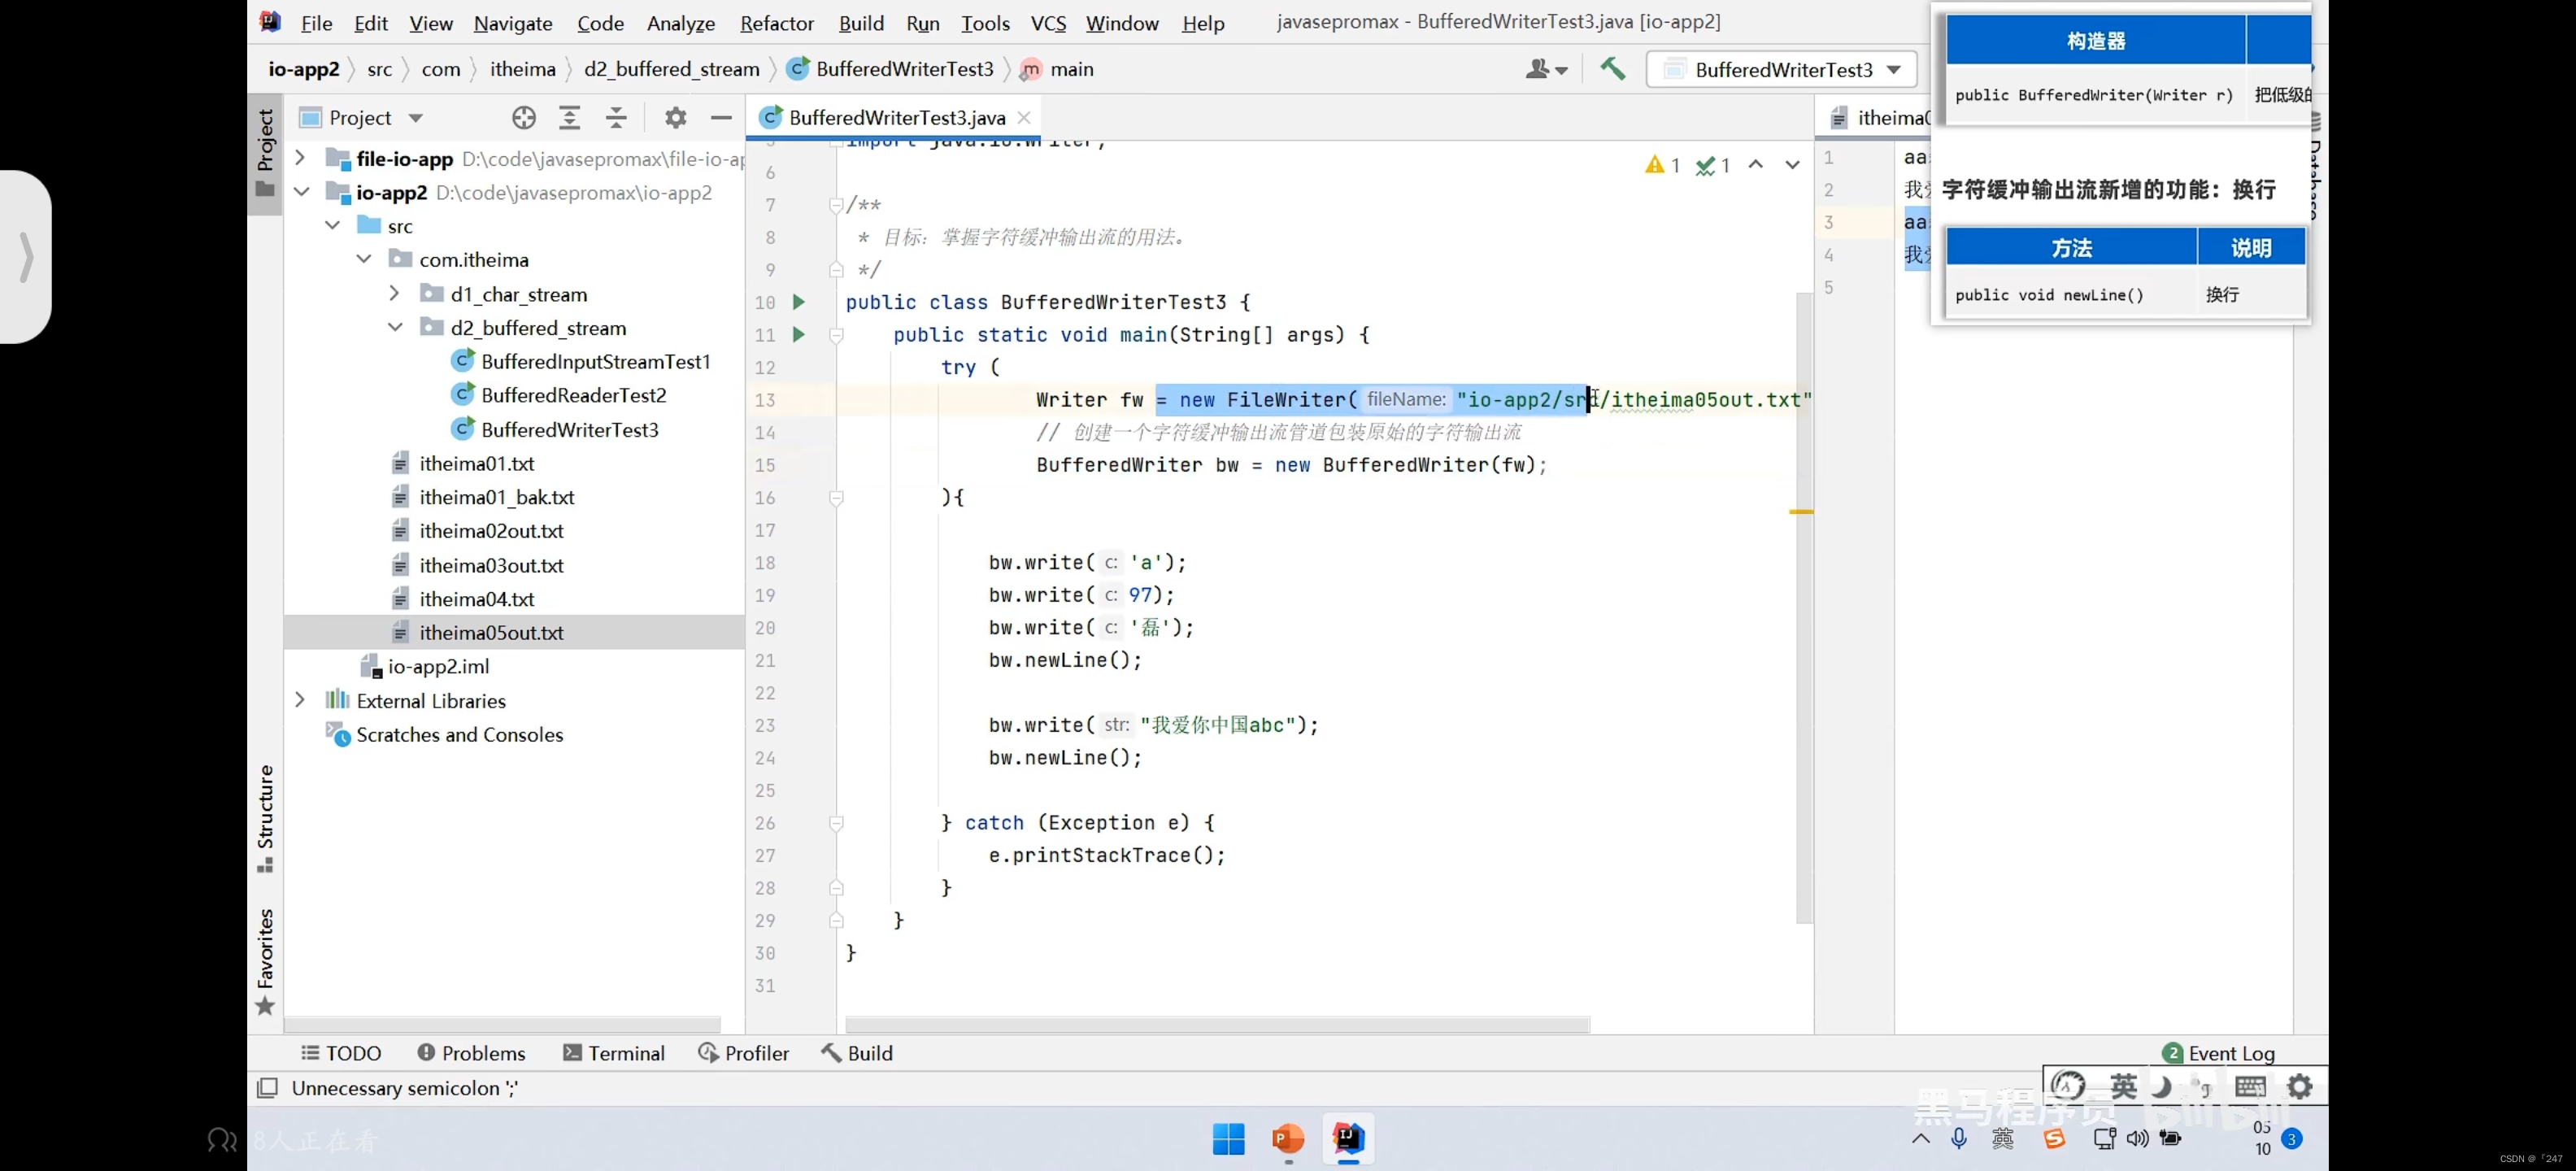The image size is (2576, 1171).
Task: Click the PowerPoint taskbar icon
Action: pos(1288,1138)
